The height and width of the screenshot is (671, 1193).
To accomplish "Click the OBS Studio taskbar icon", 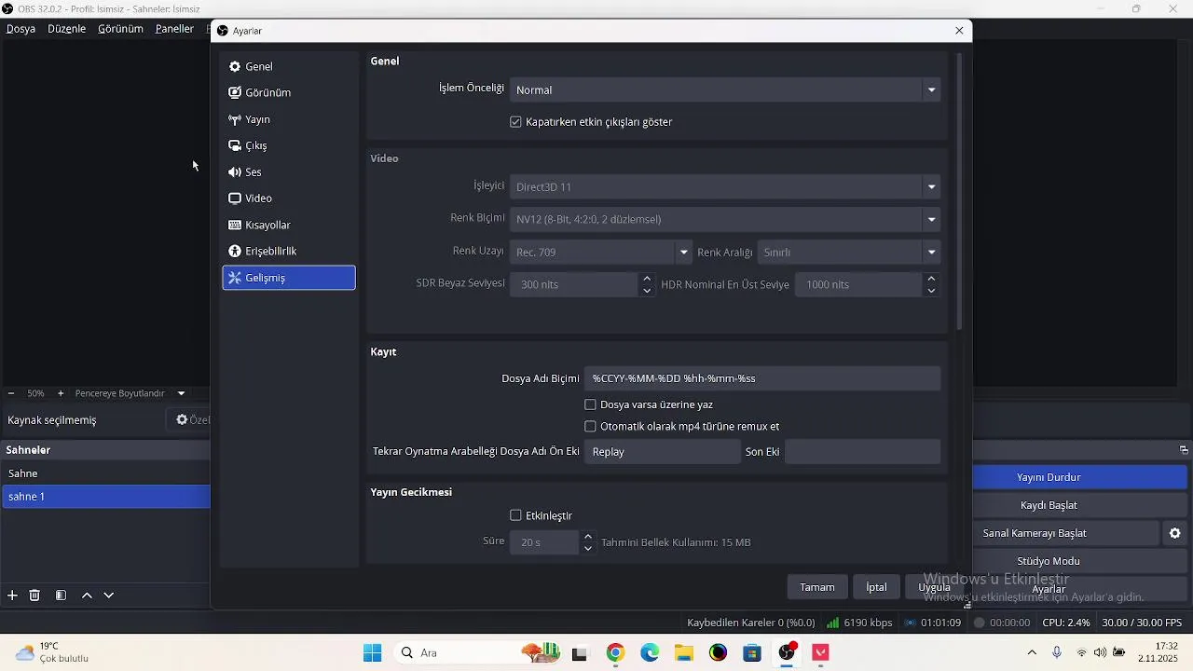I will pyautogui.click(x=787, y=652).
